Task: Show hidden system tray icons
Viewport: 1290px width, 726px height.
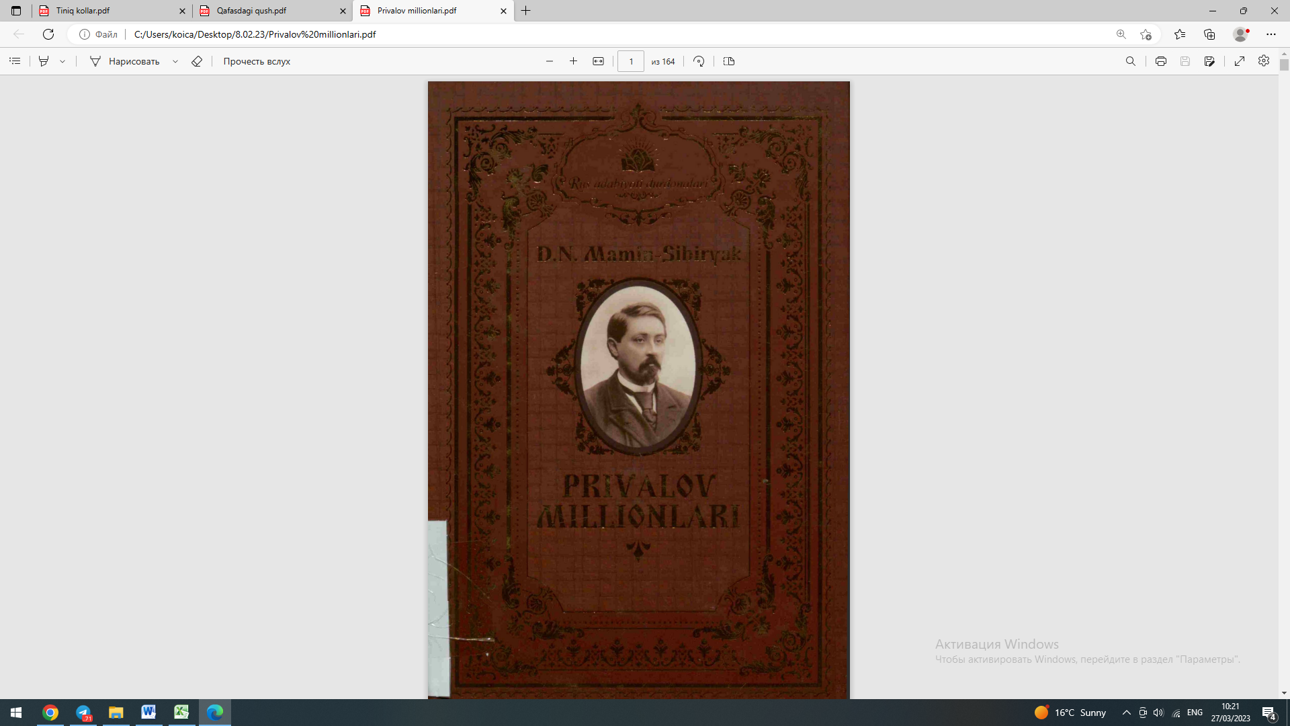Action: pos(1127,713)
